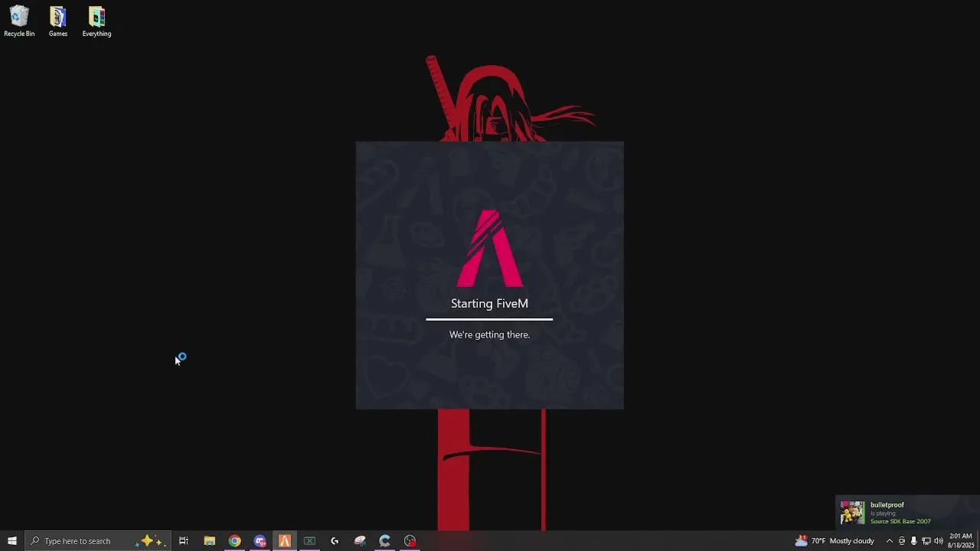Viewport: 980px width, 551px height.
Task: Open the Discord-style taskbar icon with 9+ badge
Action: point(260,541)
